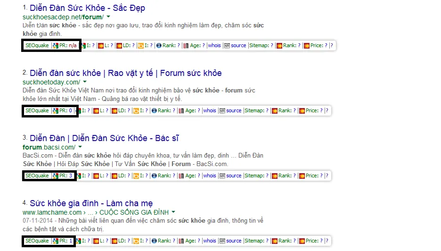
Task: Open the dropdown after 'CUỘC SỐNG GIA ĐÌNH'
Action: coord(173,212)
